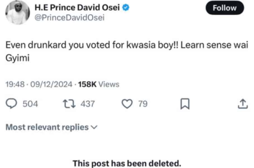Click the 504 replies count

pos(30,104)
